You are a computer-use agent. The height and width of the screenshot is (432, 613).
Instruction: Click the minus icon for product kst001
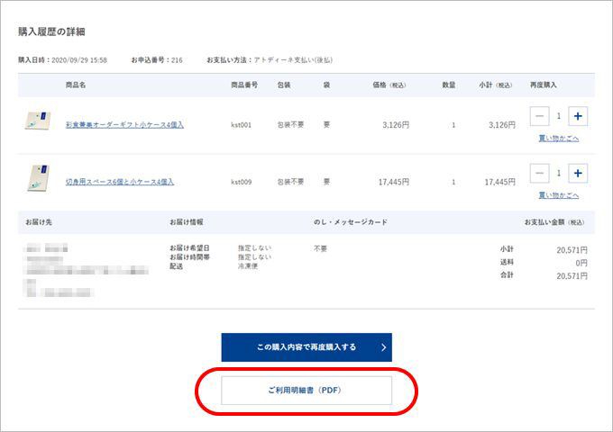click(538, 116)
